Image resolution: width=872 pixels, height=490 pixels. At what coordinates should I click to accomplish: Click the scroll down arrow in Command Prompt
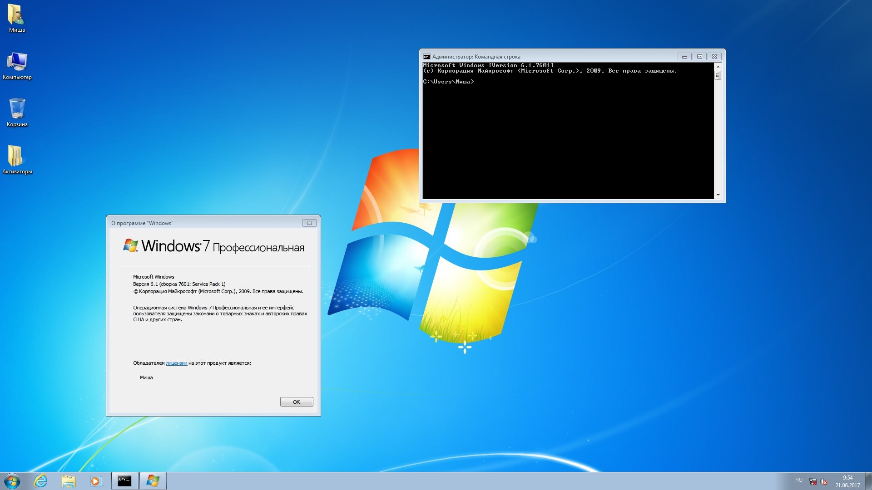coord(718,195)
